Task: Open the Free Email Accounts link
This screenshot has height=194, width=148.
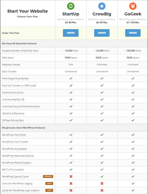Action: [x=13, y=93]
